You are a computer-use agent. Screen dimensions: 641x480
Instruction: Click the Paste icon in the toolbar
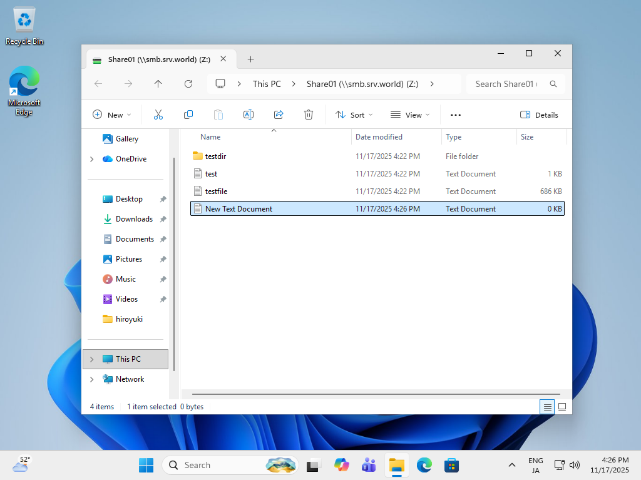tap(218, 115)
